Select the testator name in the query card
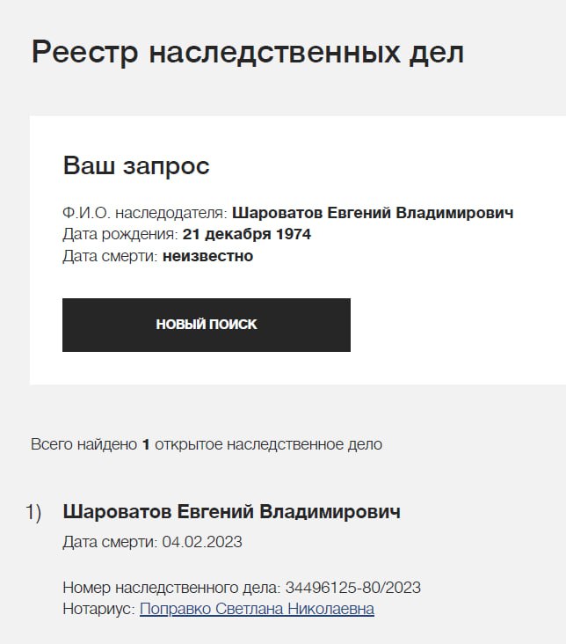Viewport: 566px width, 644px height. [373, 213]
